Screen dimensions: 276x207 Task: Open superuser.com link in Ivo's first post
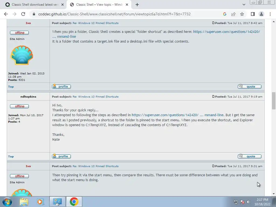pos(226,32)
